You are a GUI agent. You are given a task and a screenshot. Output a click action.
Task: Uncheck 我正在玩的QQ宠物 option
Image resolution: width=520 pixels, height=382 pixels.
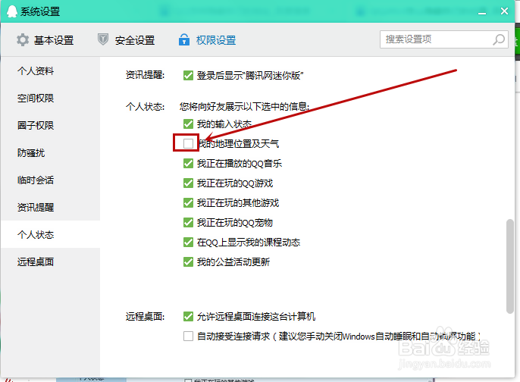click(188, 223)
